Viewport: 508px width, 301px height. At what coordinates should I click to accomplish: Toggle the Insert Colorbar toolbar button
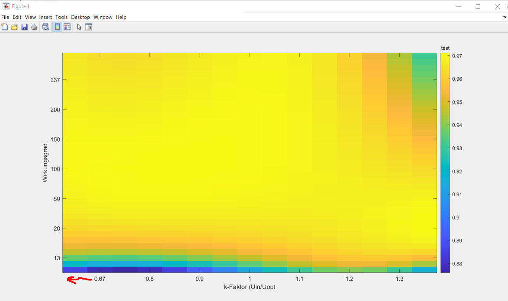[57, 27]
